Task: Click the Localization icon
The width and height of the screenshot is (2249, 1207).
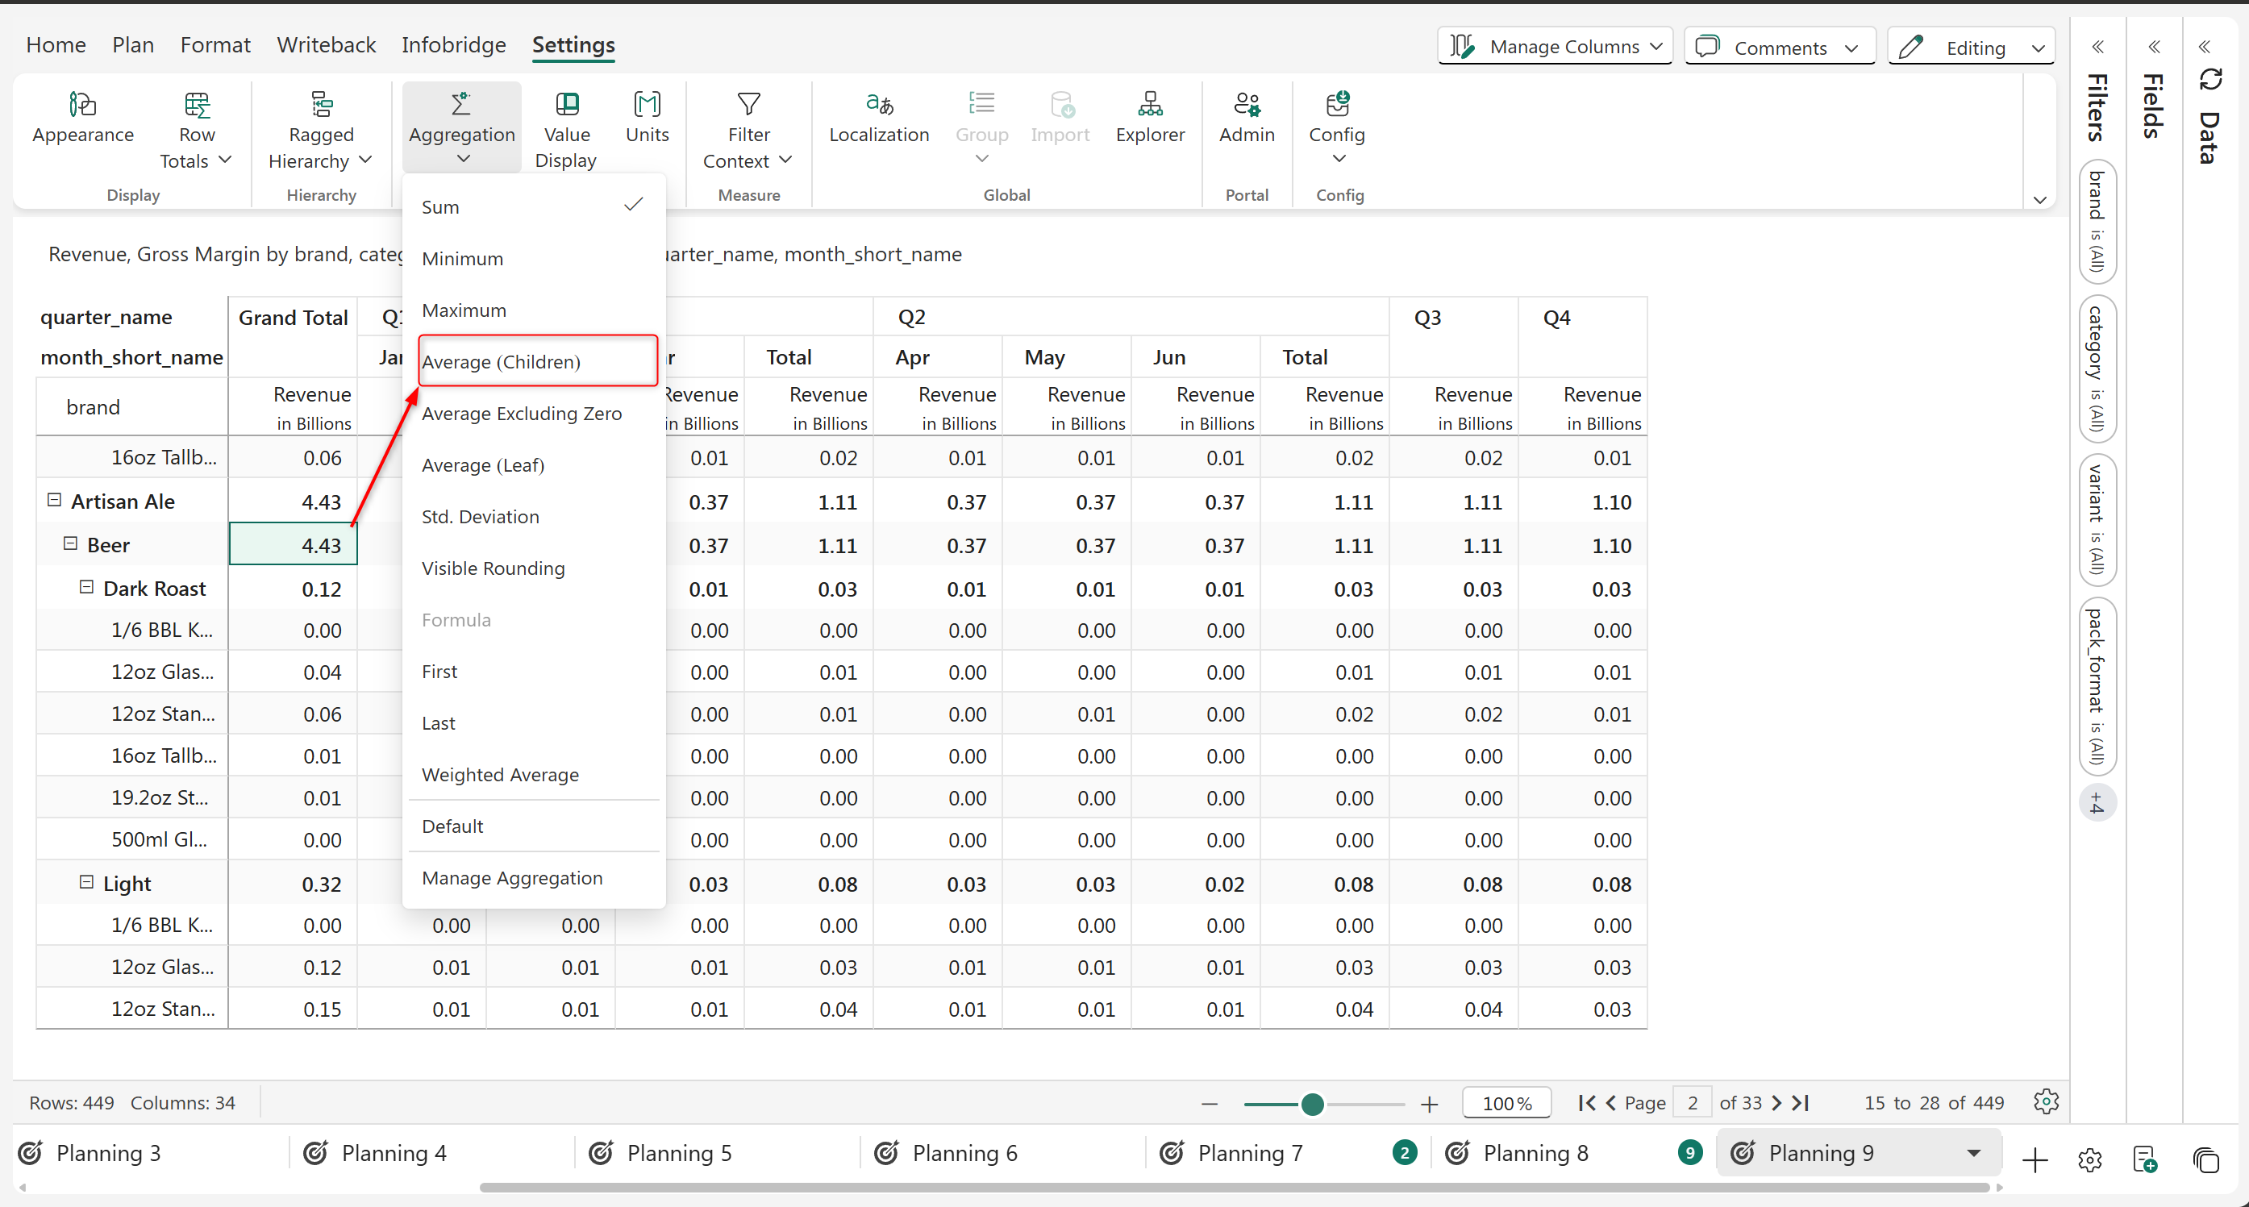Action: click(x=878, y=105)
